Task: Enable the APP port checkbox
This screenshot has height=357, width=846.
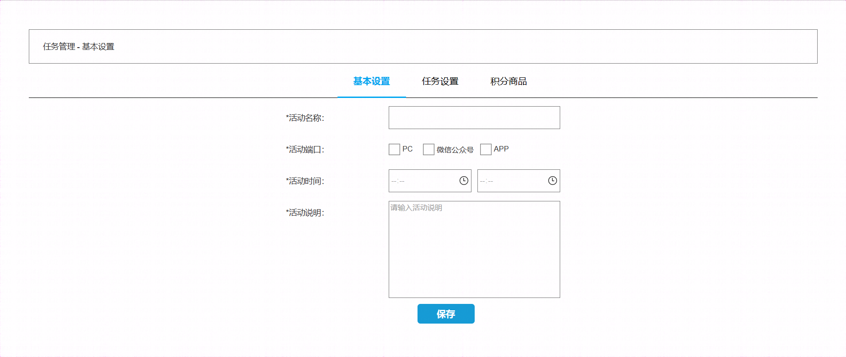Action: click(486, 149)
